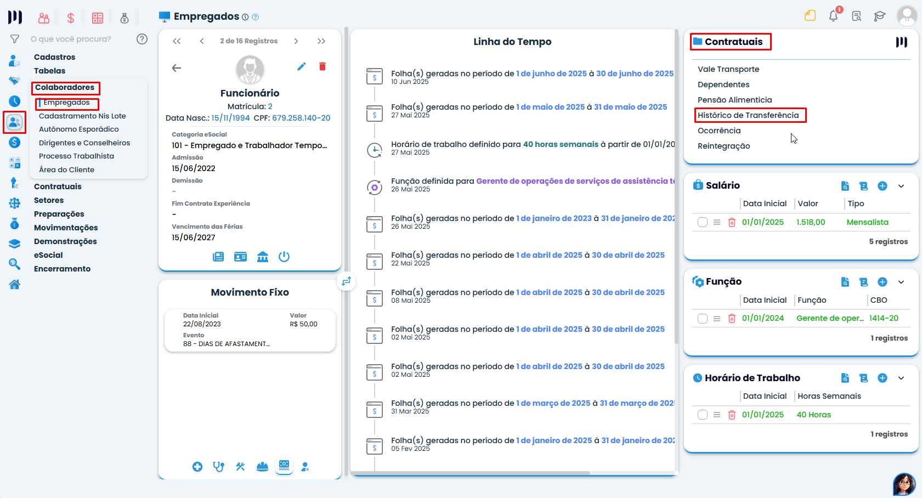Expand the Tabelas menu group

[x=49, y=71]
